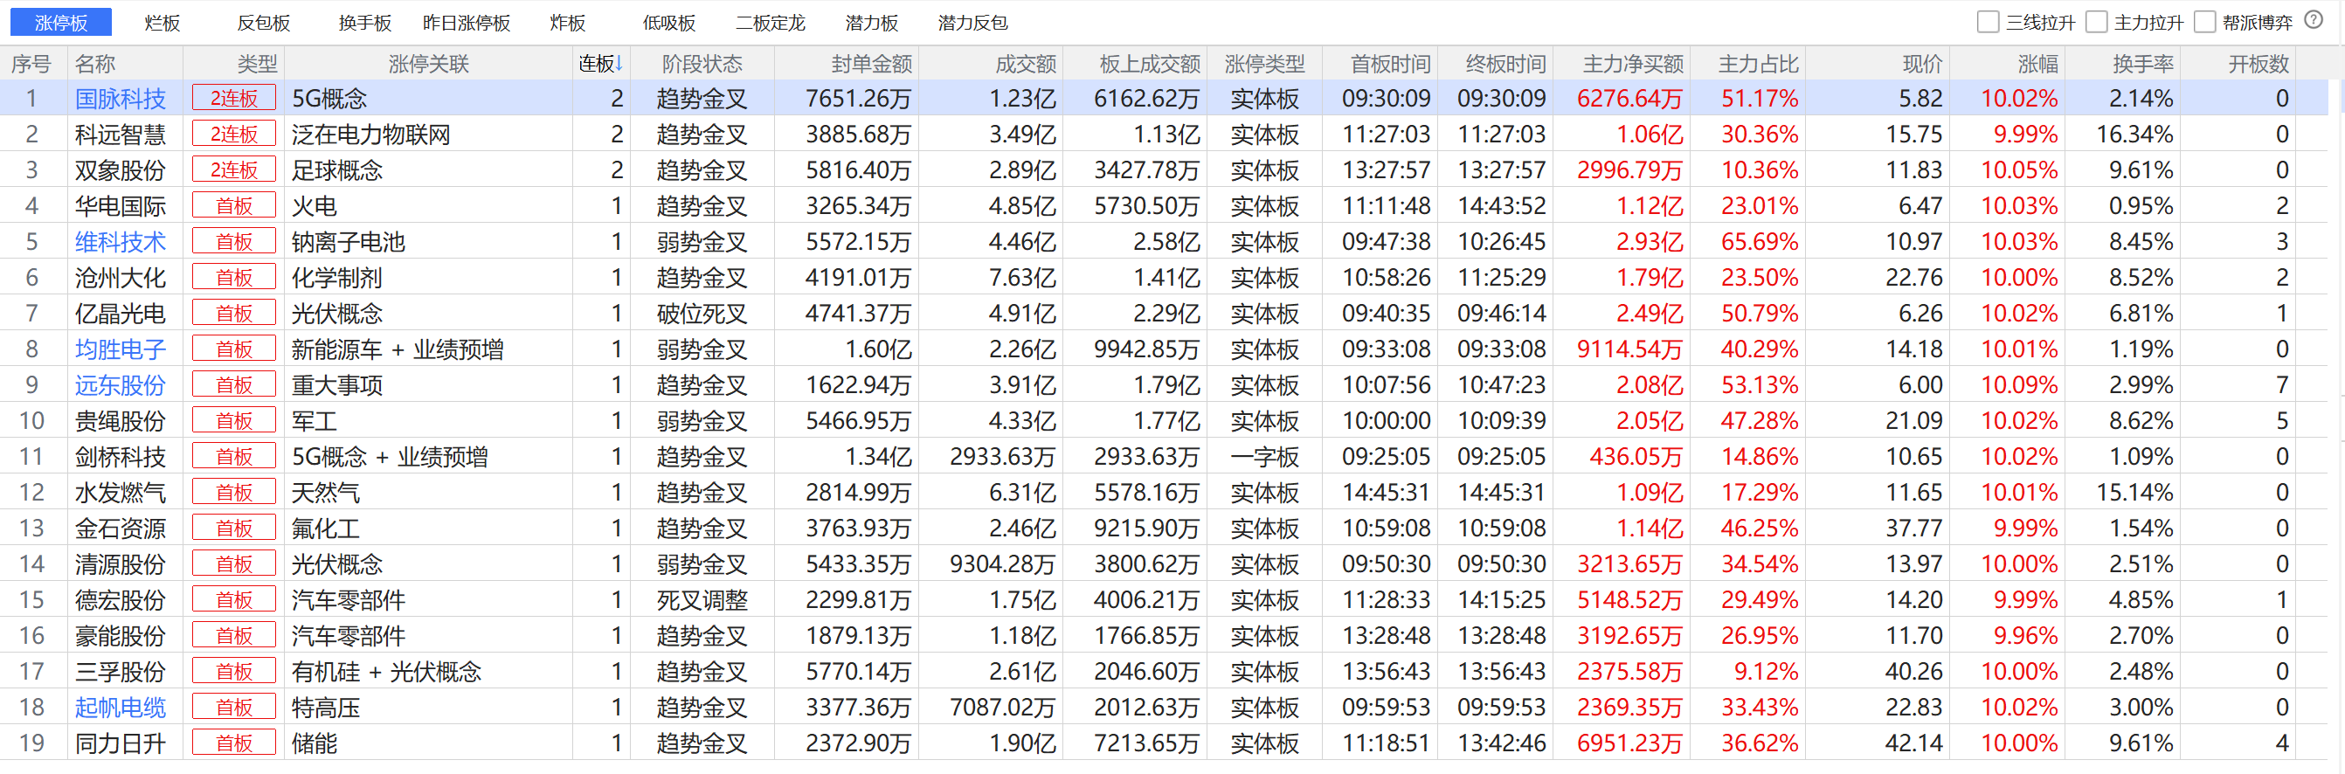Switch to the 潜力板 tab

(x=871, y=22)
